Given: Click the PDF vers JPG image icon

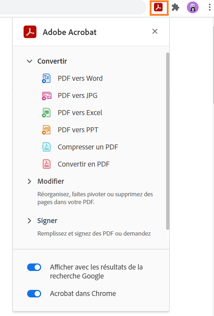Looking at the screenshot, I should [x=46, y=95].
